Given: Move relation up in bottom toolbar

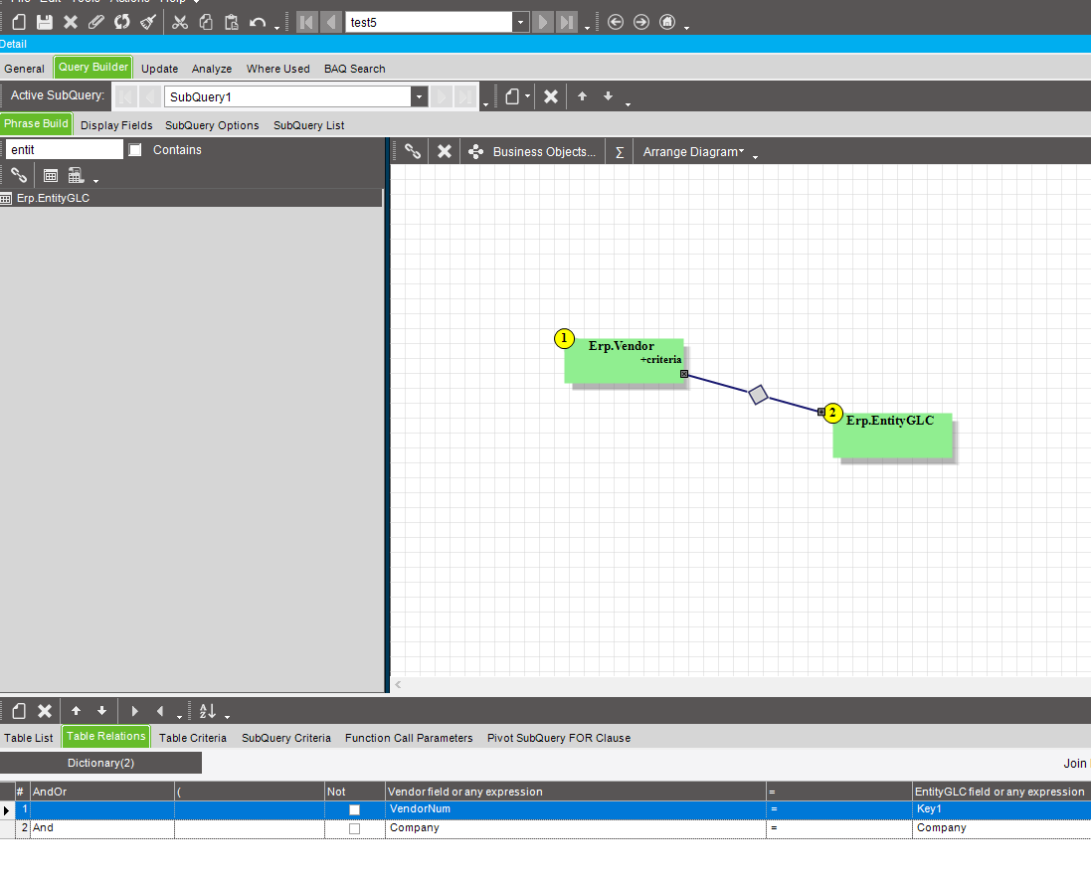Looking at the screenshot, I should point(77,711).
